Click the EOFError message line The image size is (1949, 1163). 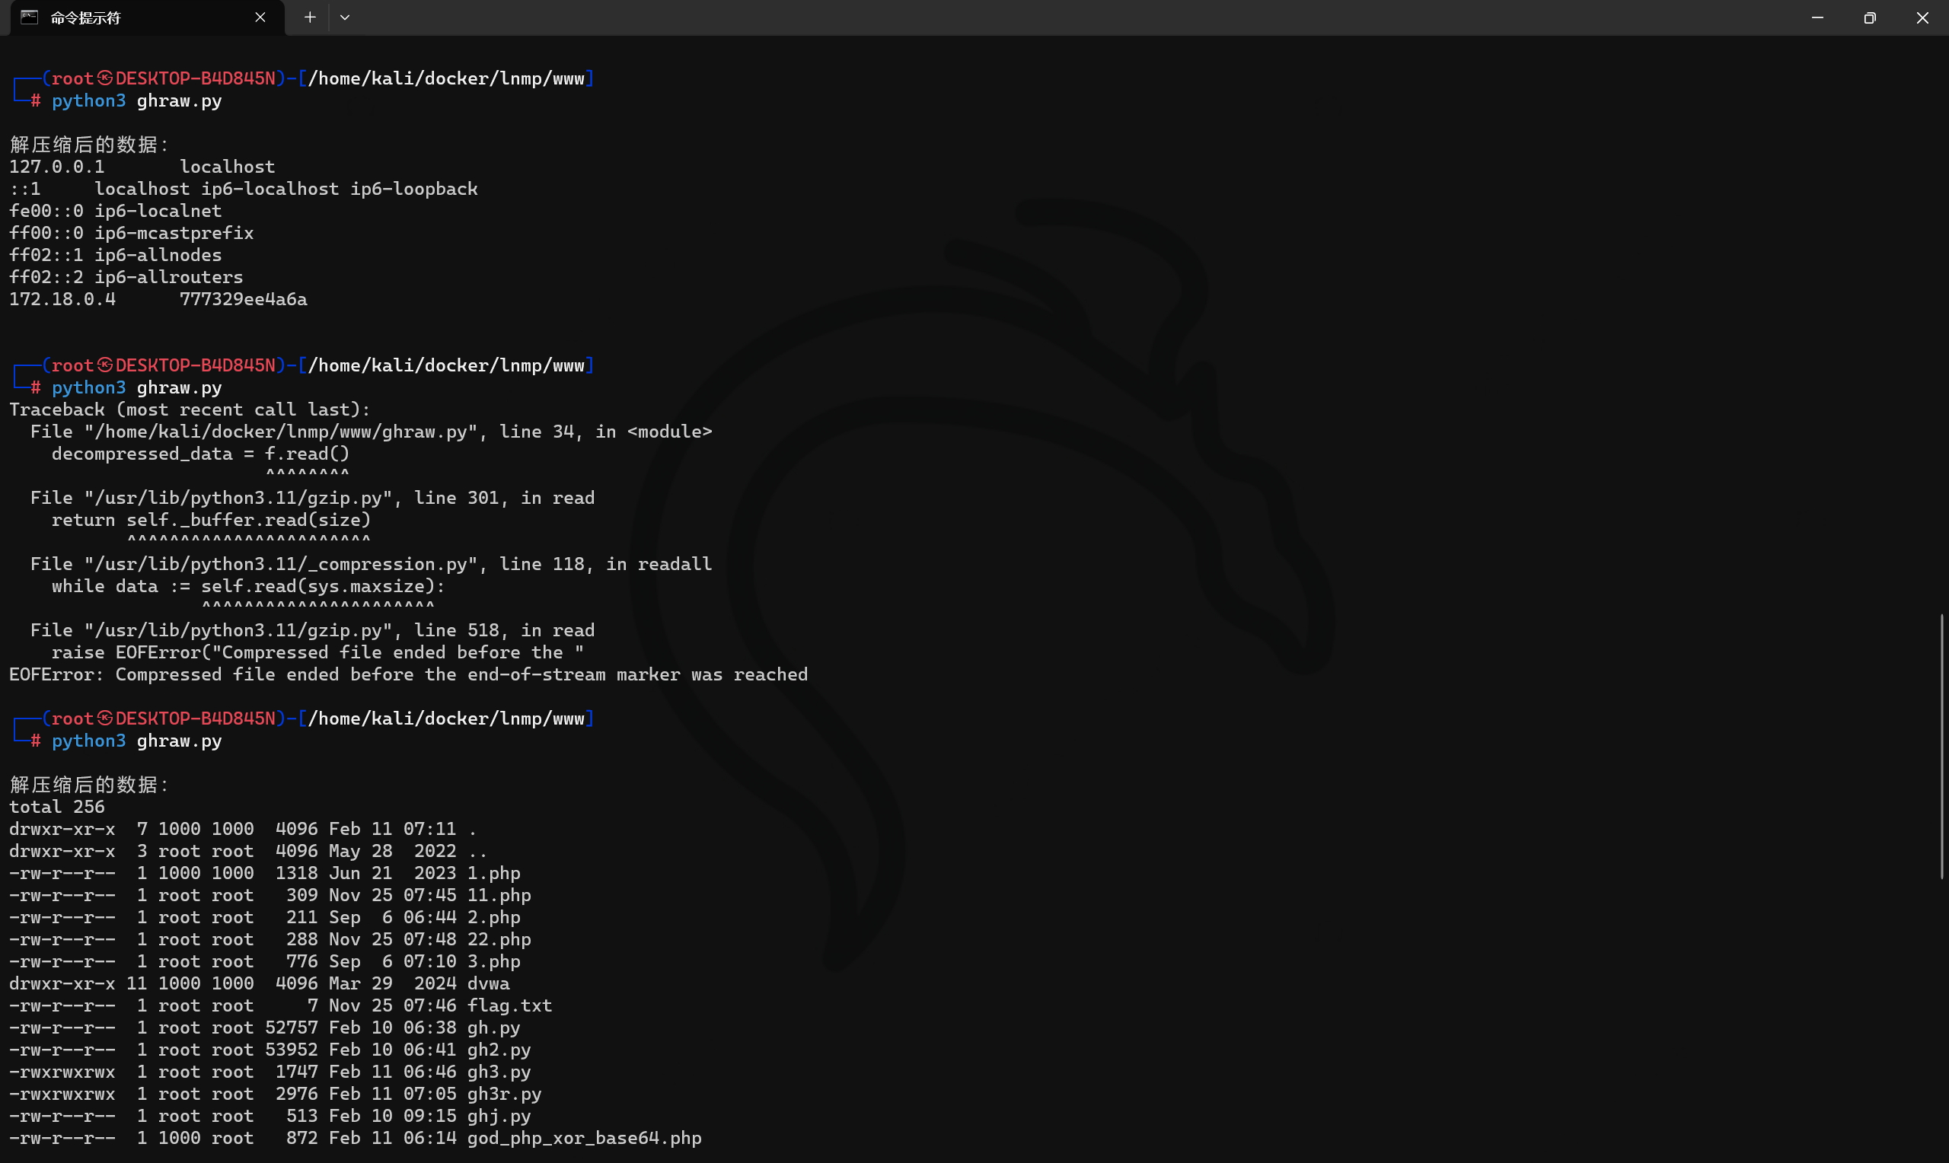(407, 675)
